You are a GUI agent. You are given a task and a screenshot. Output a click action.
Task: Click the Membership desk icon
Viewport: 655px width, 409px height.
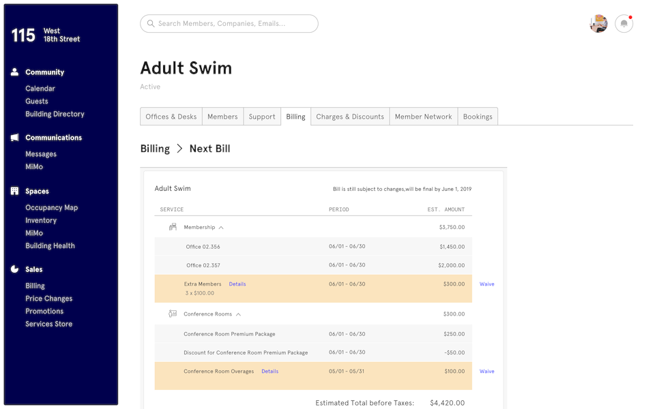(173, 226)
